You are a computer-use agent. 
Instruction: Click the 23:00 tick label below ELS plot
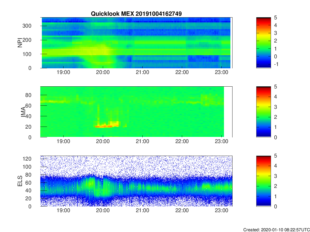pyautogui.click(x=221, y=211)
